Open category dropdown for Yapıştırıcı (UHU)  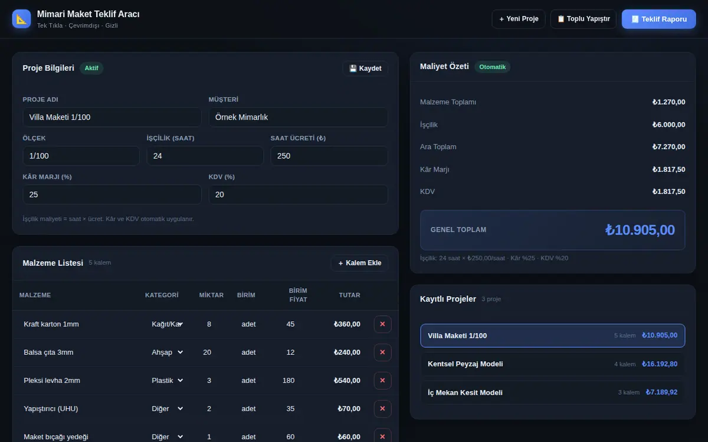pyautogui.click(x=167, y=408)
